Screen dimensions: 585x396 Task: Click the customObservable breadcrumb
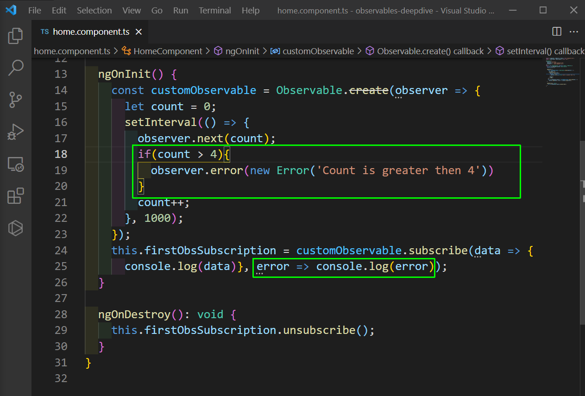[x=313, y=51]
